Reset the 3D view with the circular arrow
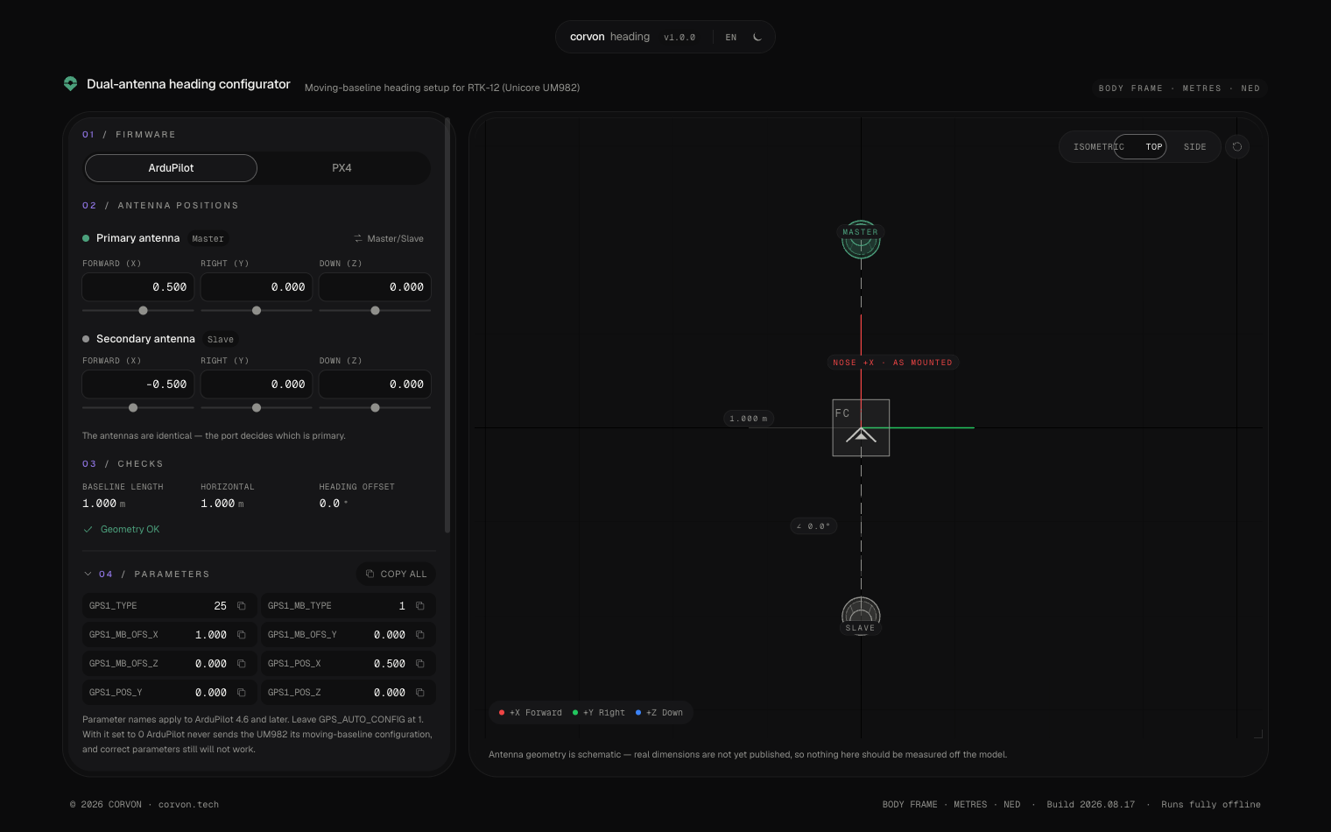This screenshot has width=1331, height=832. tap(1237, 147)
